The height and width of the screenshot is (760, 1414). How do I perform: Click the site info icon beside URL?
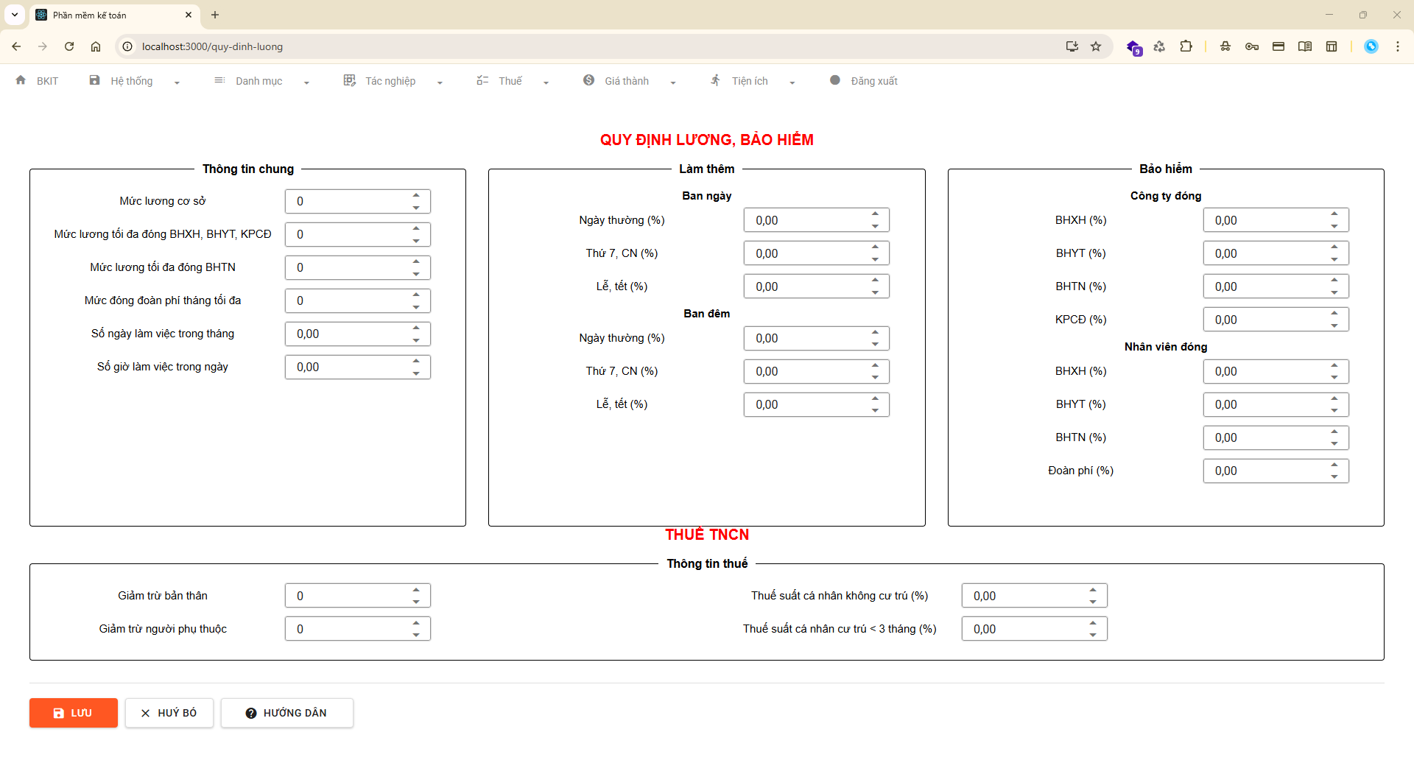127,46
